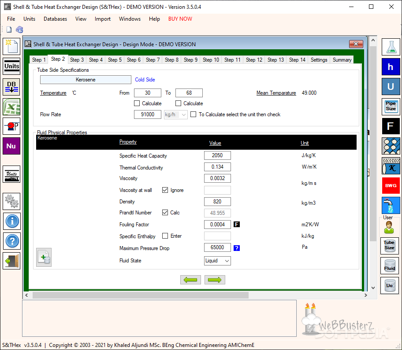The width and height of the screenshot is (402, 350).
Task: Click the Temperature underlined link
Action: [53, 93]
